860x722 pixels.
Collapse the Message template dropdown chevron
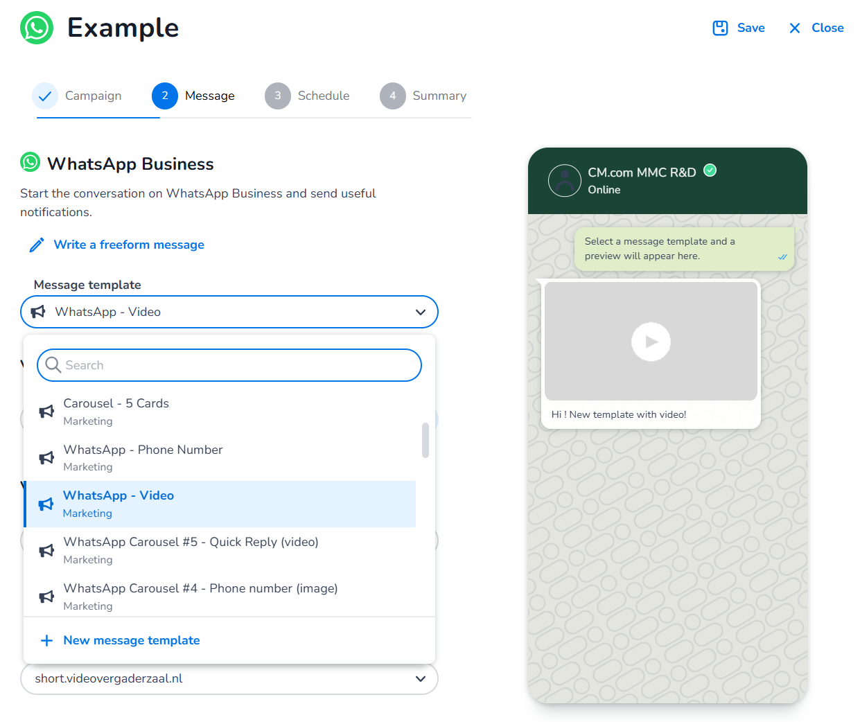(x=420, y=312)
